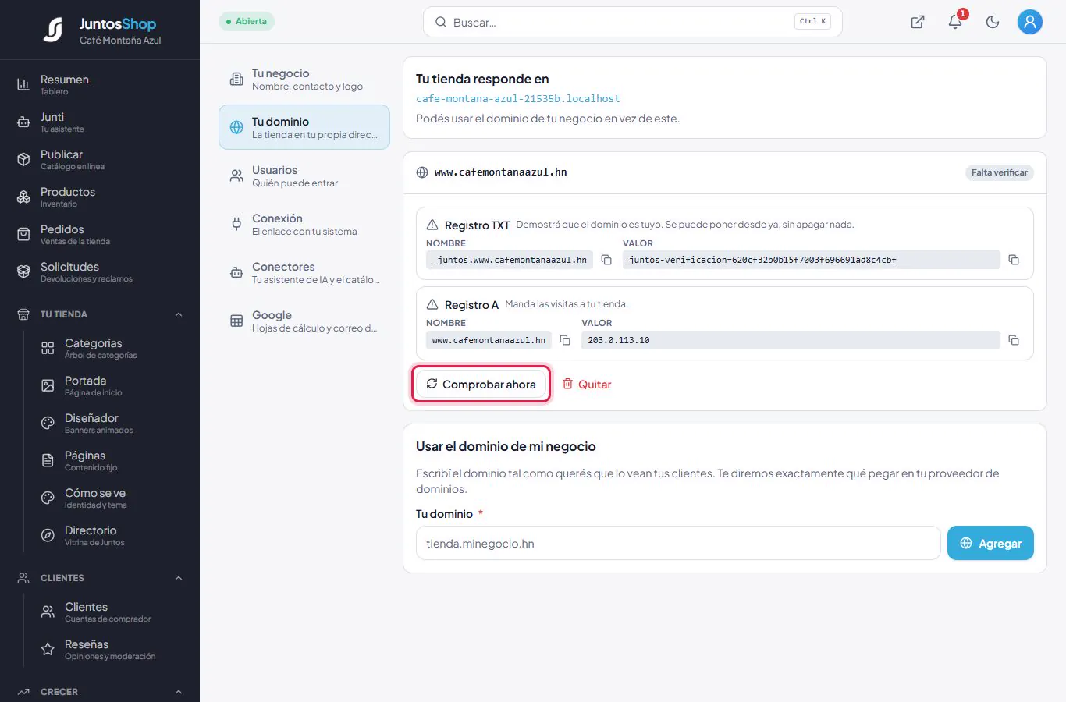
Task: Open Directorio Vitrina de Juntos
Action: 112,535
